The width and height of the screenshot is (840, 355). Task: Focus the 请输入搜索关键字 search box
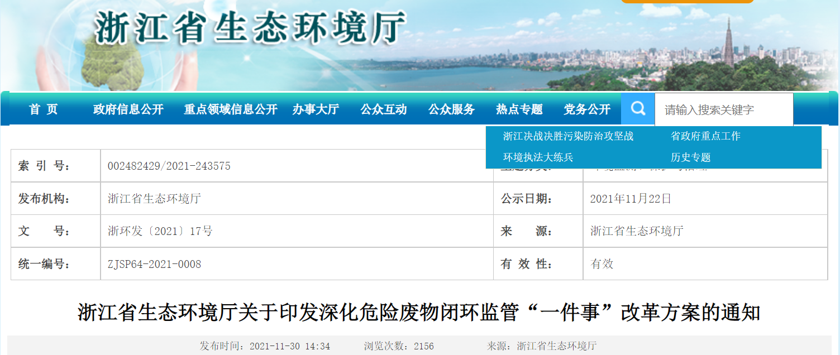(x=723, y=110)
